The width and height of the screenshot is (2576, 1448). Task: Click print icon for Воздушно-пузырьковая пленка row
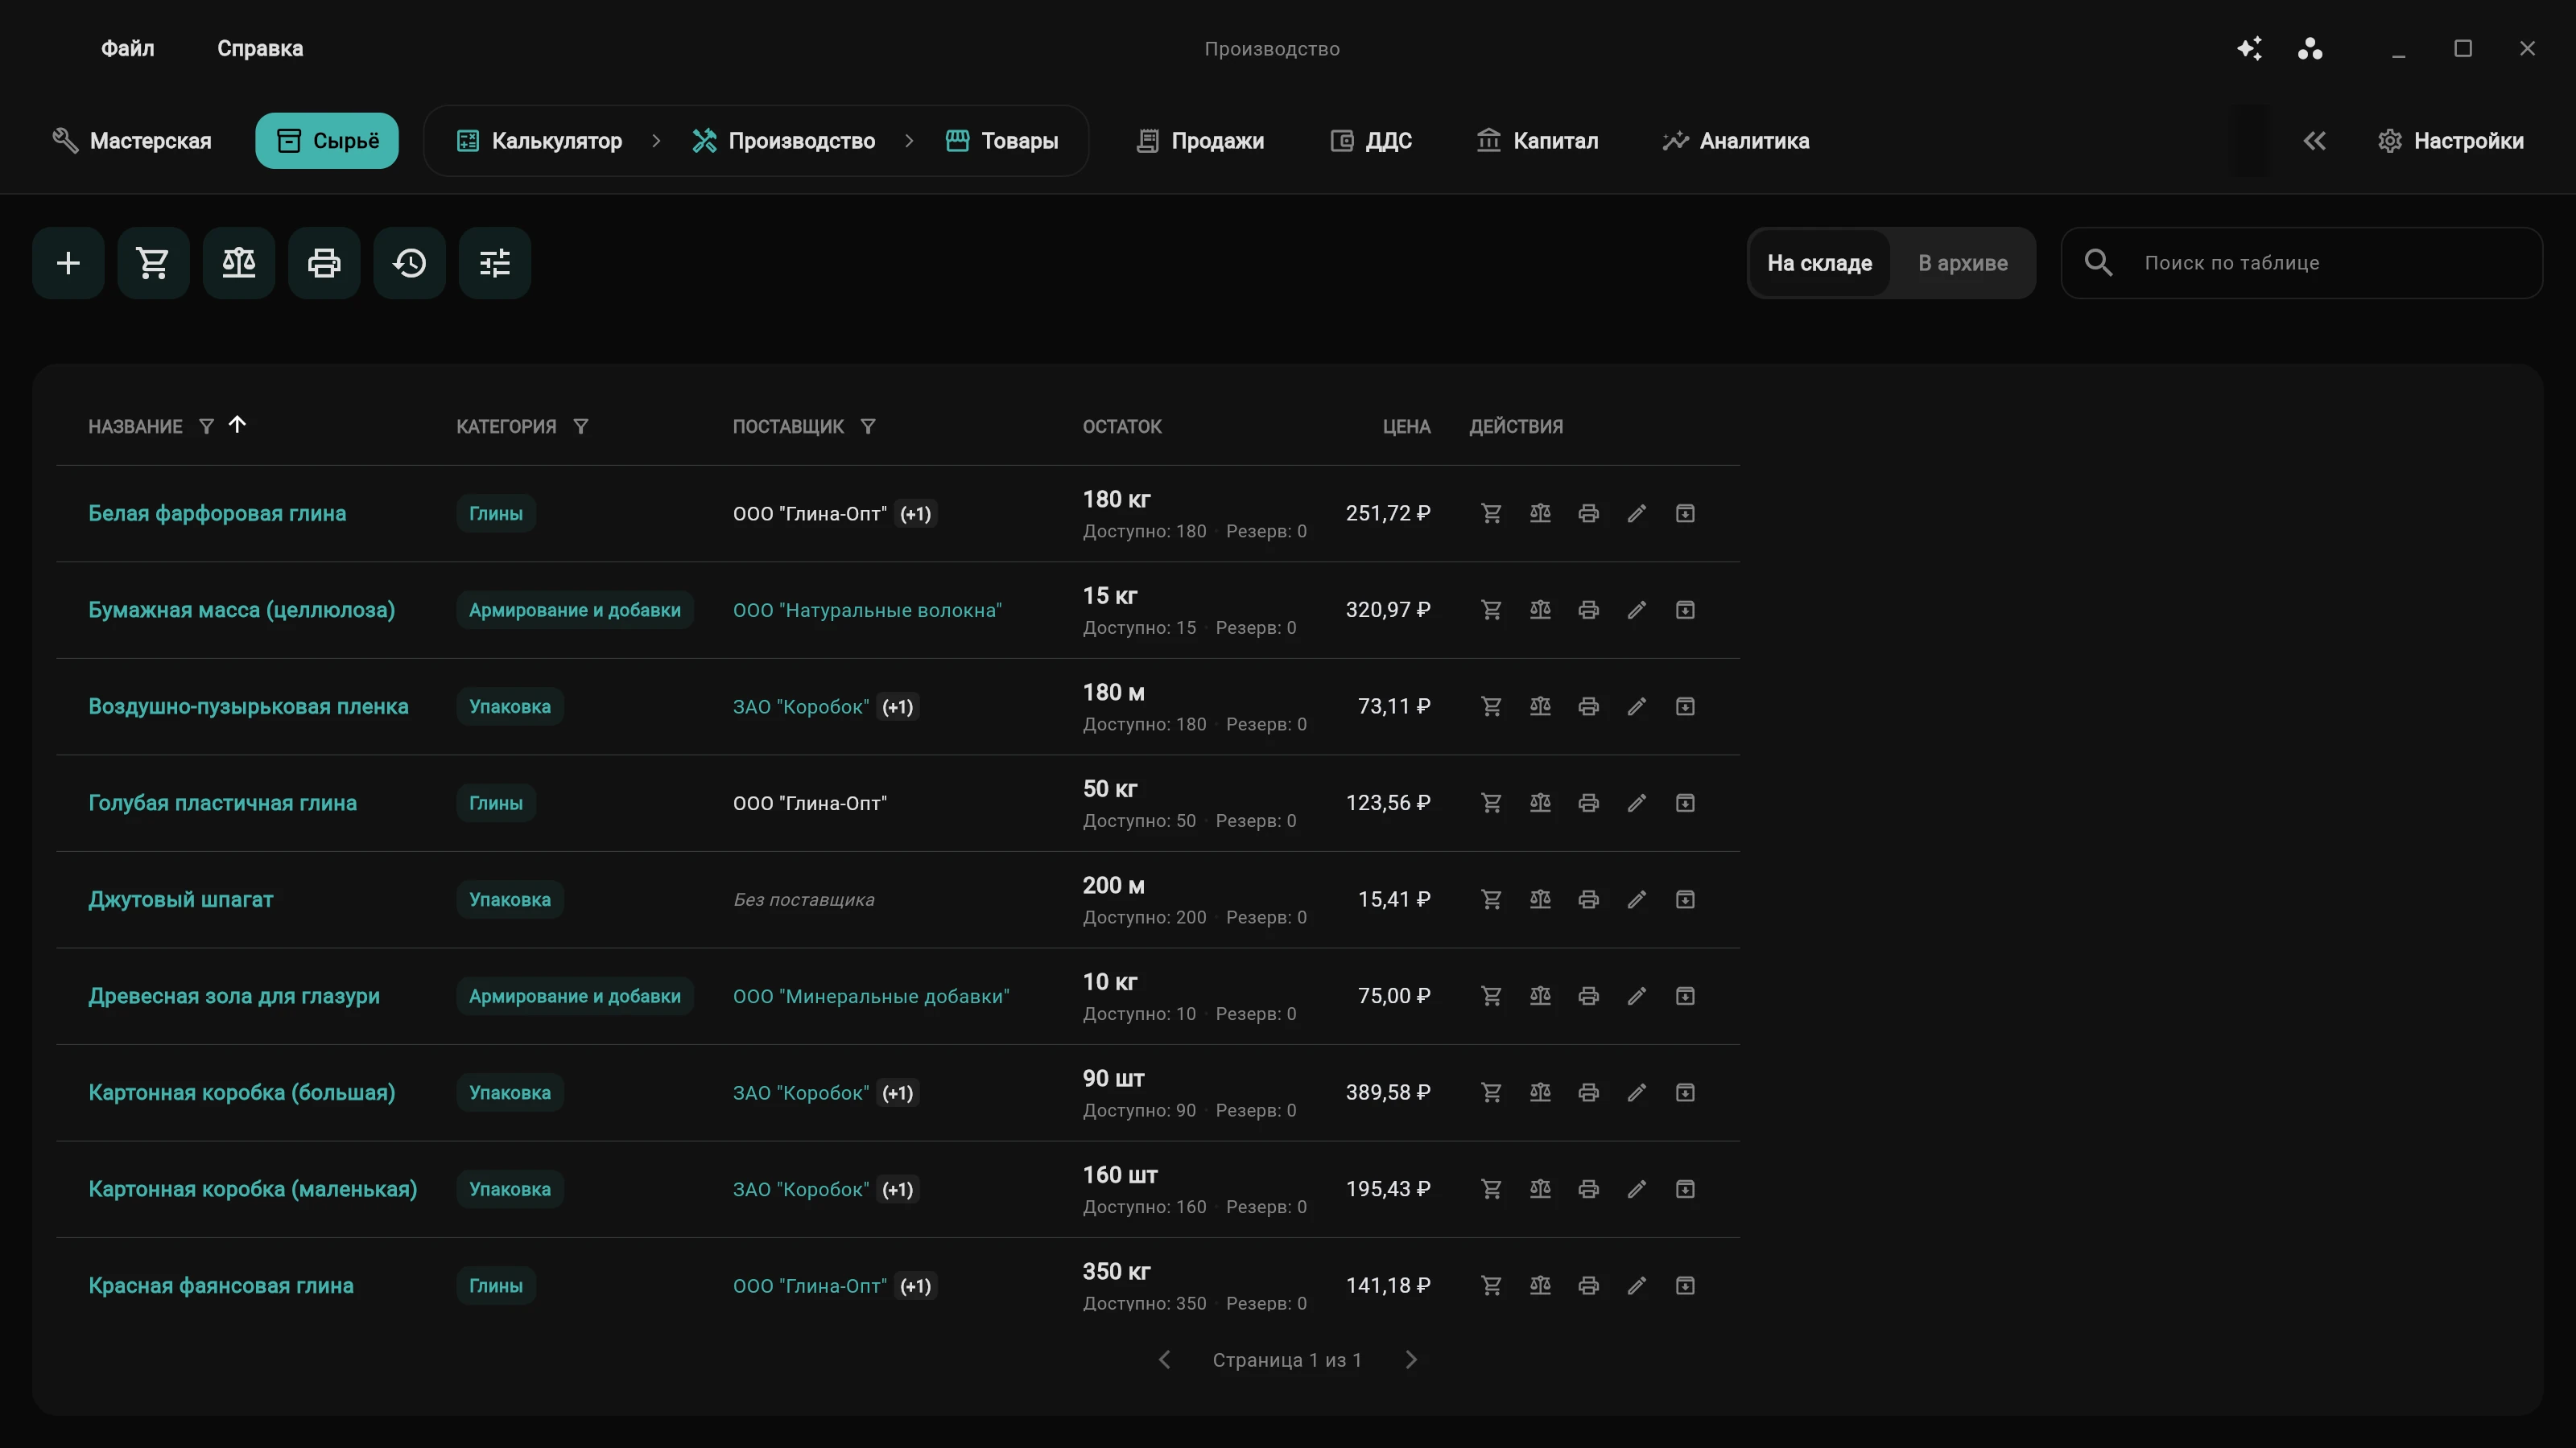click(x=1588, y=706)
